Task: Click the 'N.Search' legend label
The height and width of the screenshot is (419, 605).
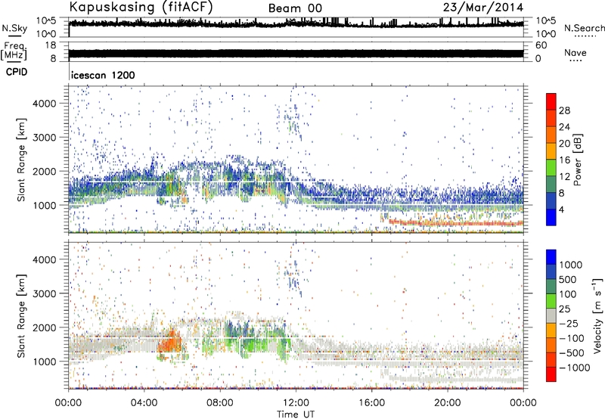Action: pos(585,28)
